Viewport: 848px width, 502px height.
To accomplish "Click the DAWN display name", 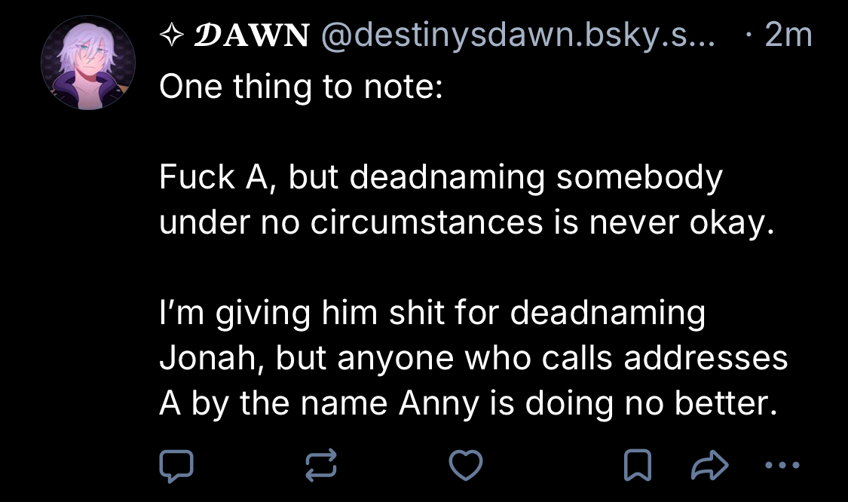I will (253, 35).
